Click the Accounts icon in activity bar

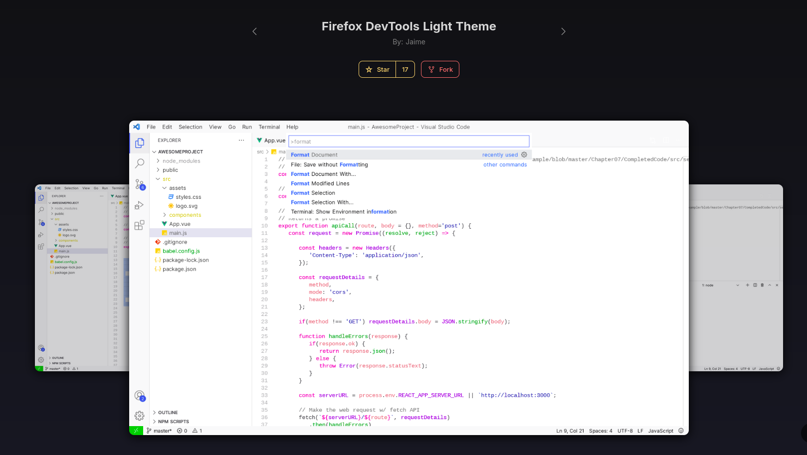click(140, 396)
